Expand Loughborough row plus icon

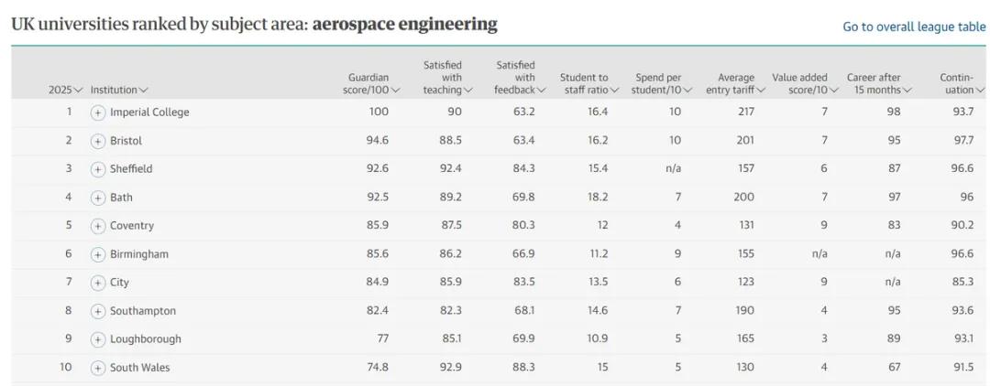point(97,339)
